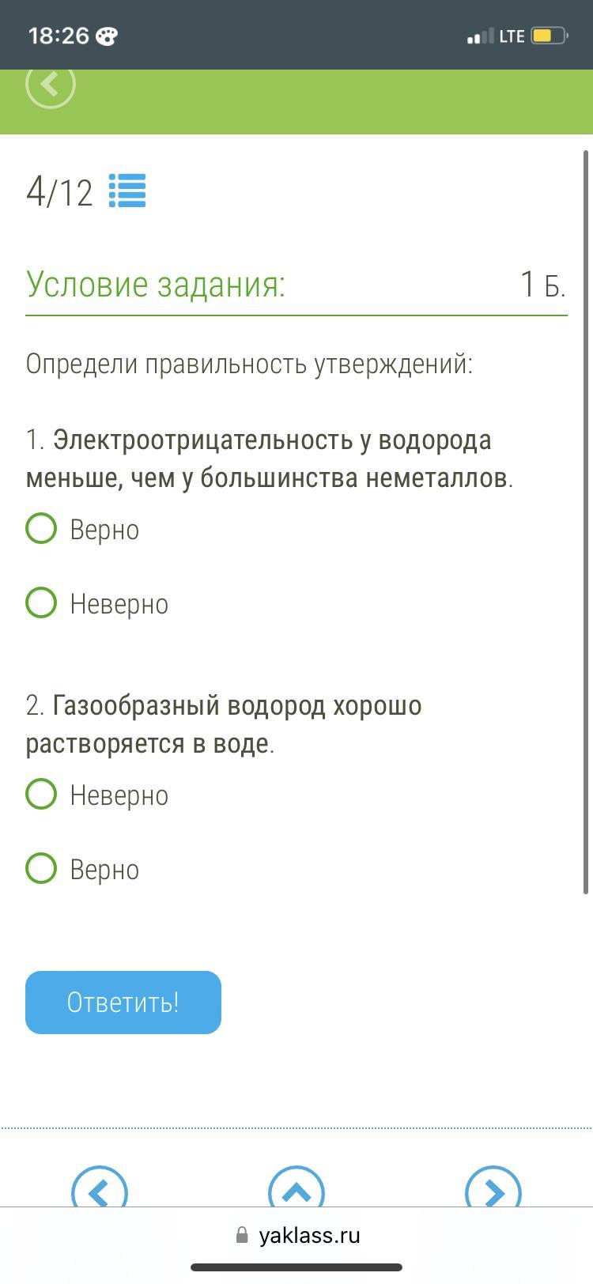Tap the lock icon beside yaklass.ru
The width and height of the screenshot is (593, 1284).
[242, 1236]
